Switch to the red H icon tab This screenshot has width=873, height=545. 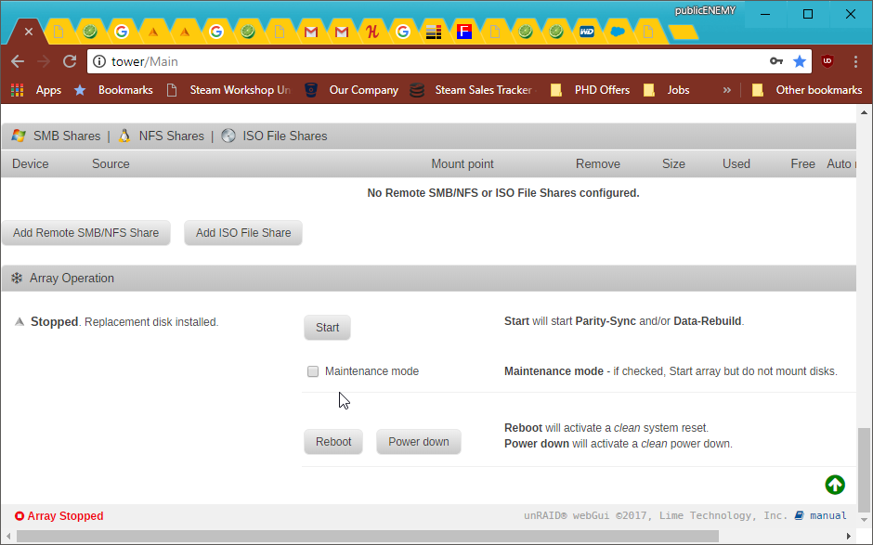[371, 32]
